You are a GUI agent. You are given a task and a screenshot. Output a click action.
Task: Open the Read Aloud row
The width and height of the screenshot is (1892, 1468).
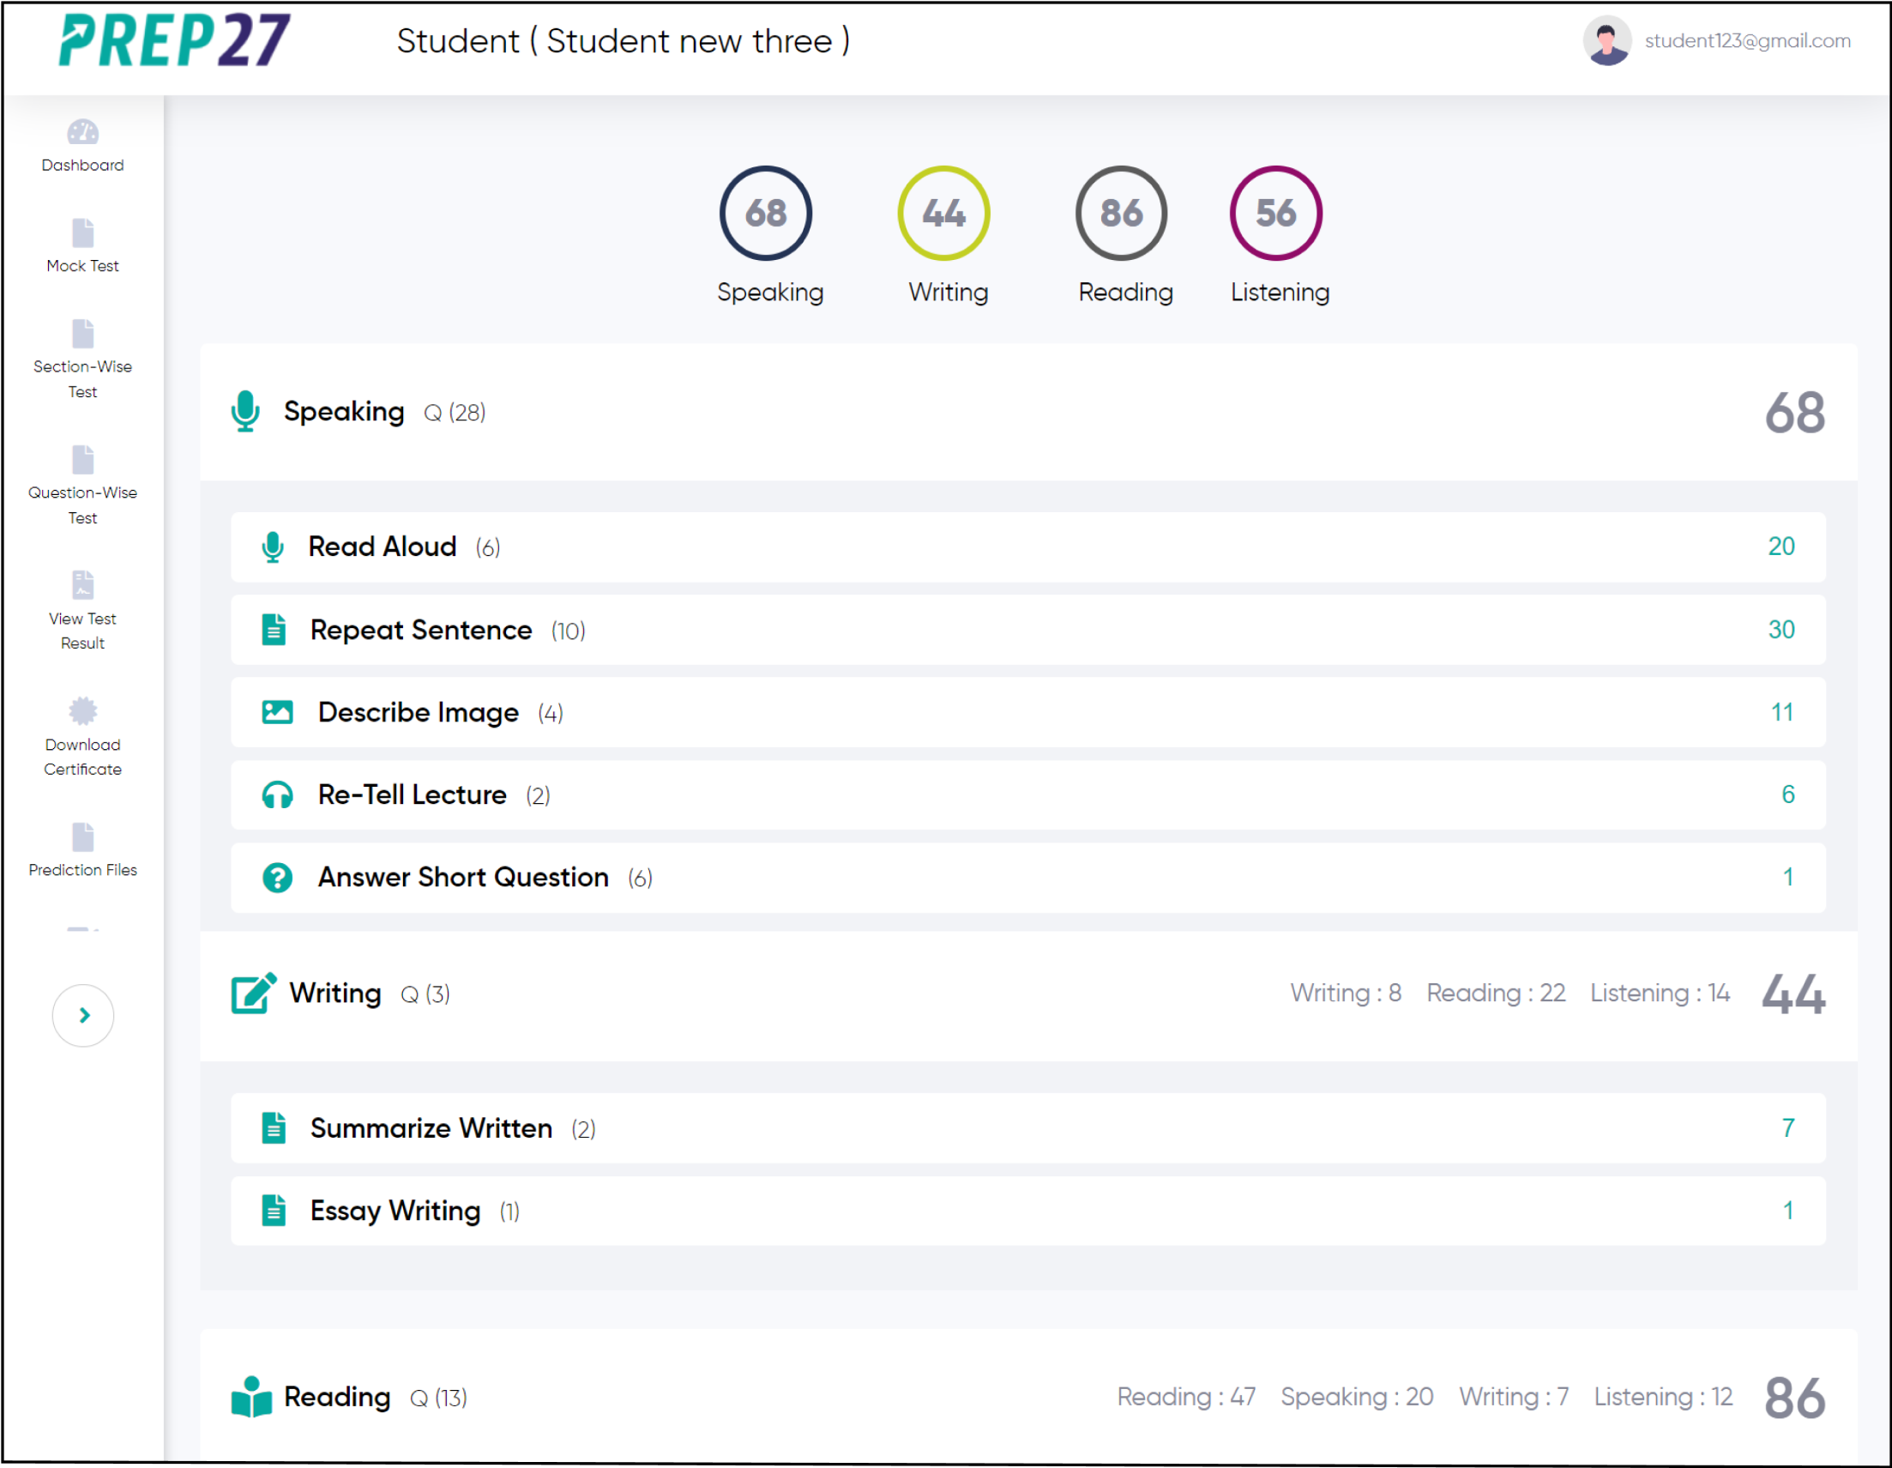pos(1028,547)
